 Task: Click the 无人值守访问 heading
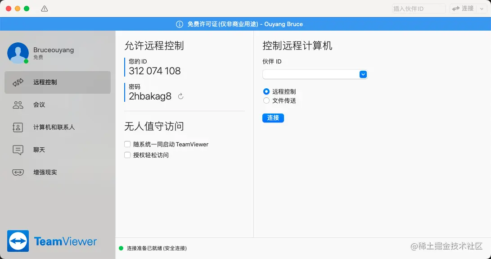point(154,127)
